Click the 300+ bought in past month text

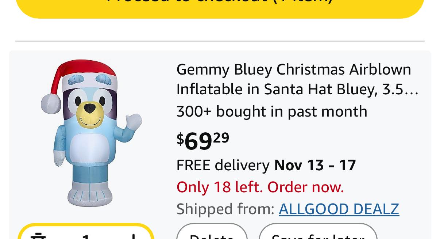[271, 111]
